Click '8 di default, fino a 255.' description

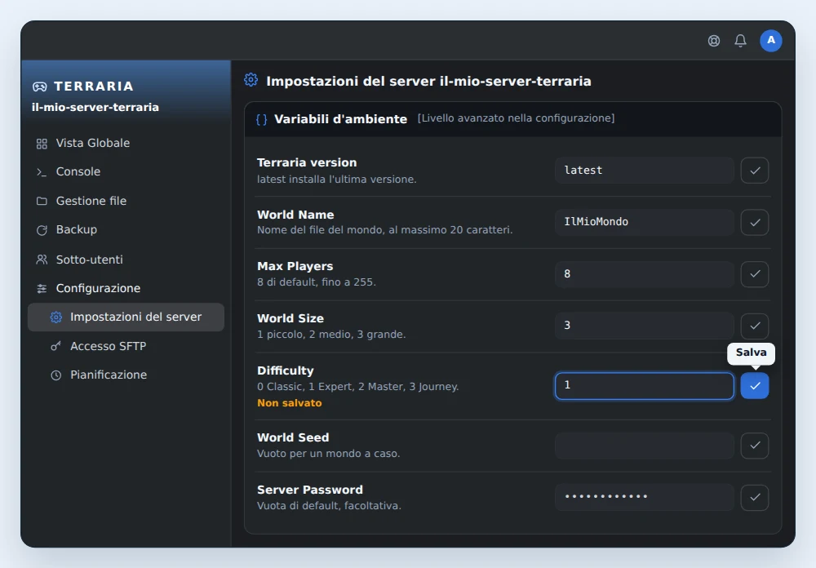[317, 282]
